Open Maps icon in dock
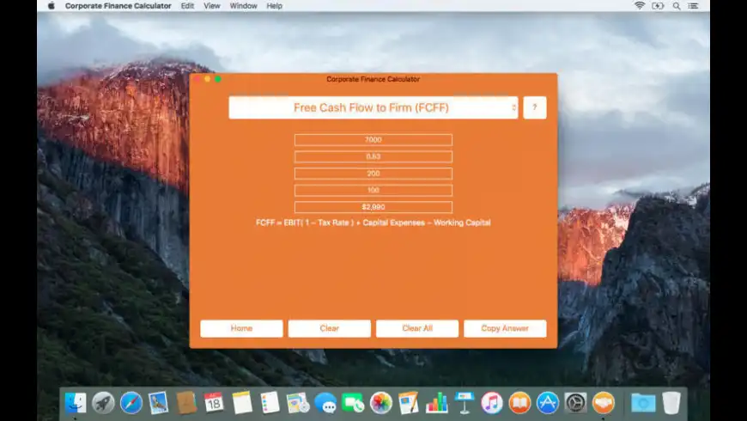Screen dimensions: 747x421 point(298,403)
